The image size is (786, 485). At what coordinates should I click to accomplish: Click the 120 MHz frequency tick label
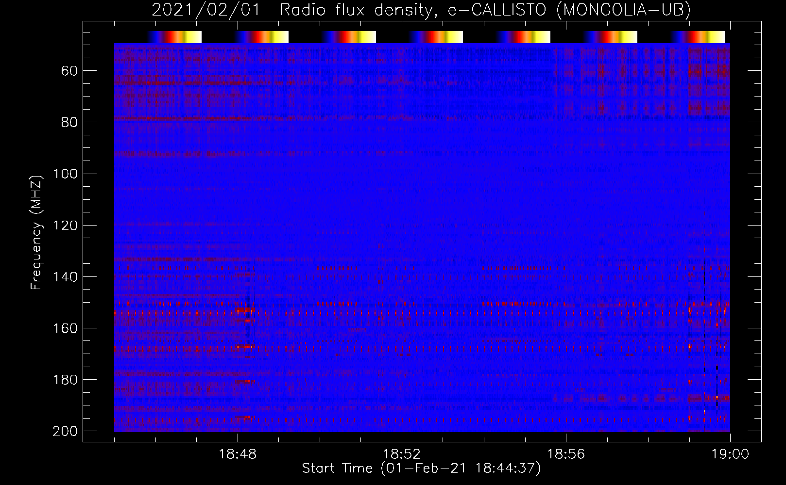pyautogui.click(x=65, y=226)
